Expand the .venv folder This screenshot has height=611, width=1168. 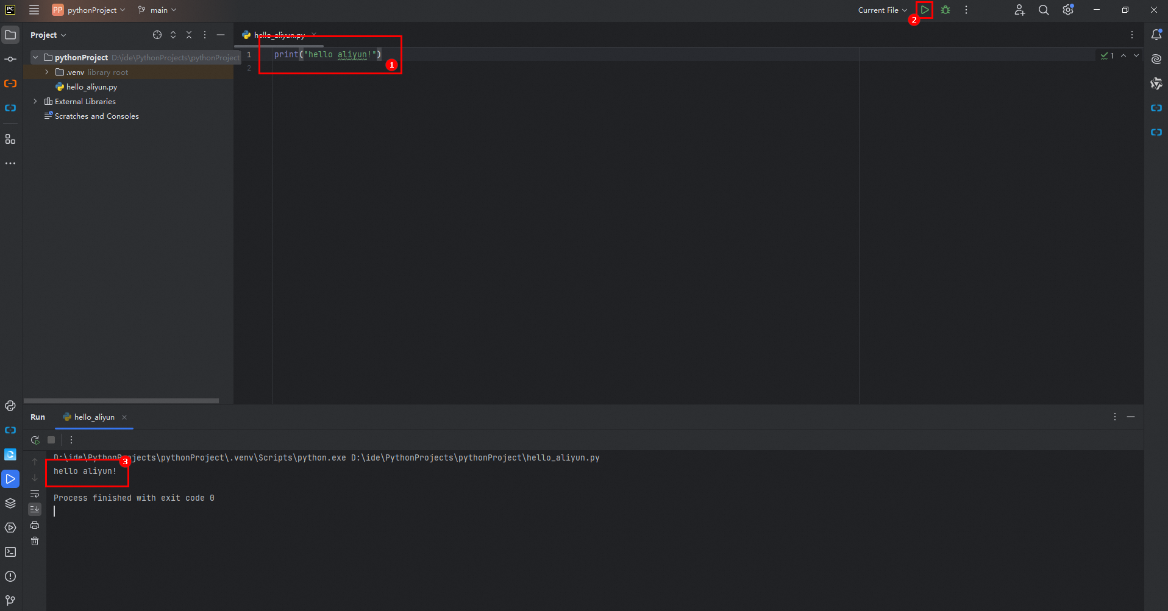[47, 72]
